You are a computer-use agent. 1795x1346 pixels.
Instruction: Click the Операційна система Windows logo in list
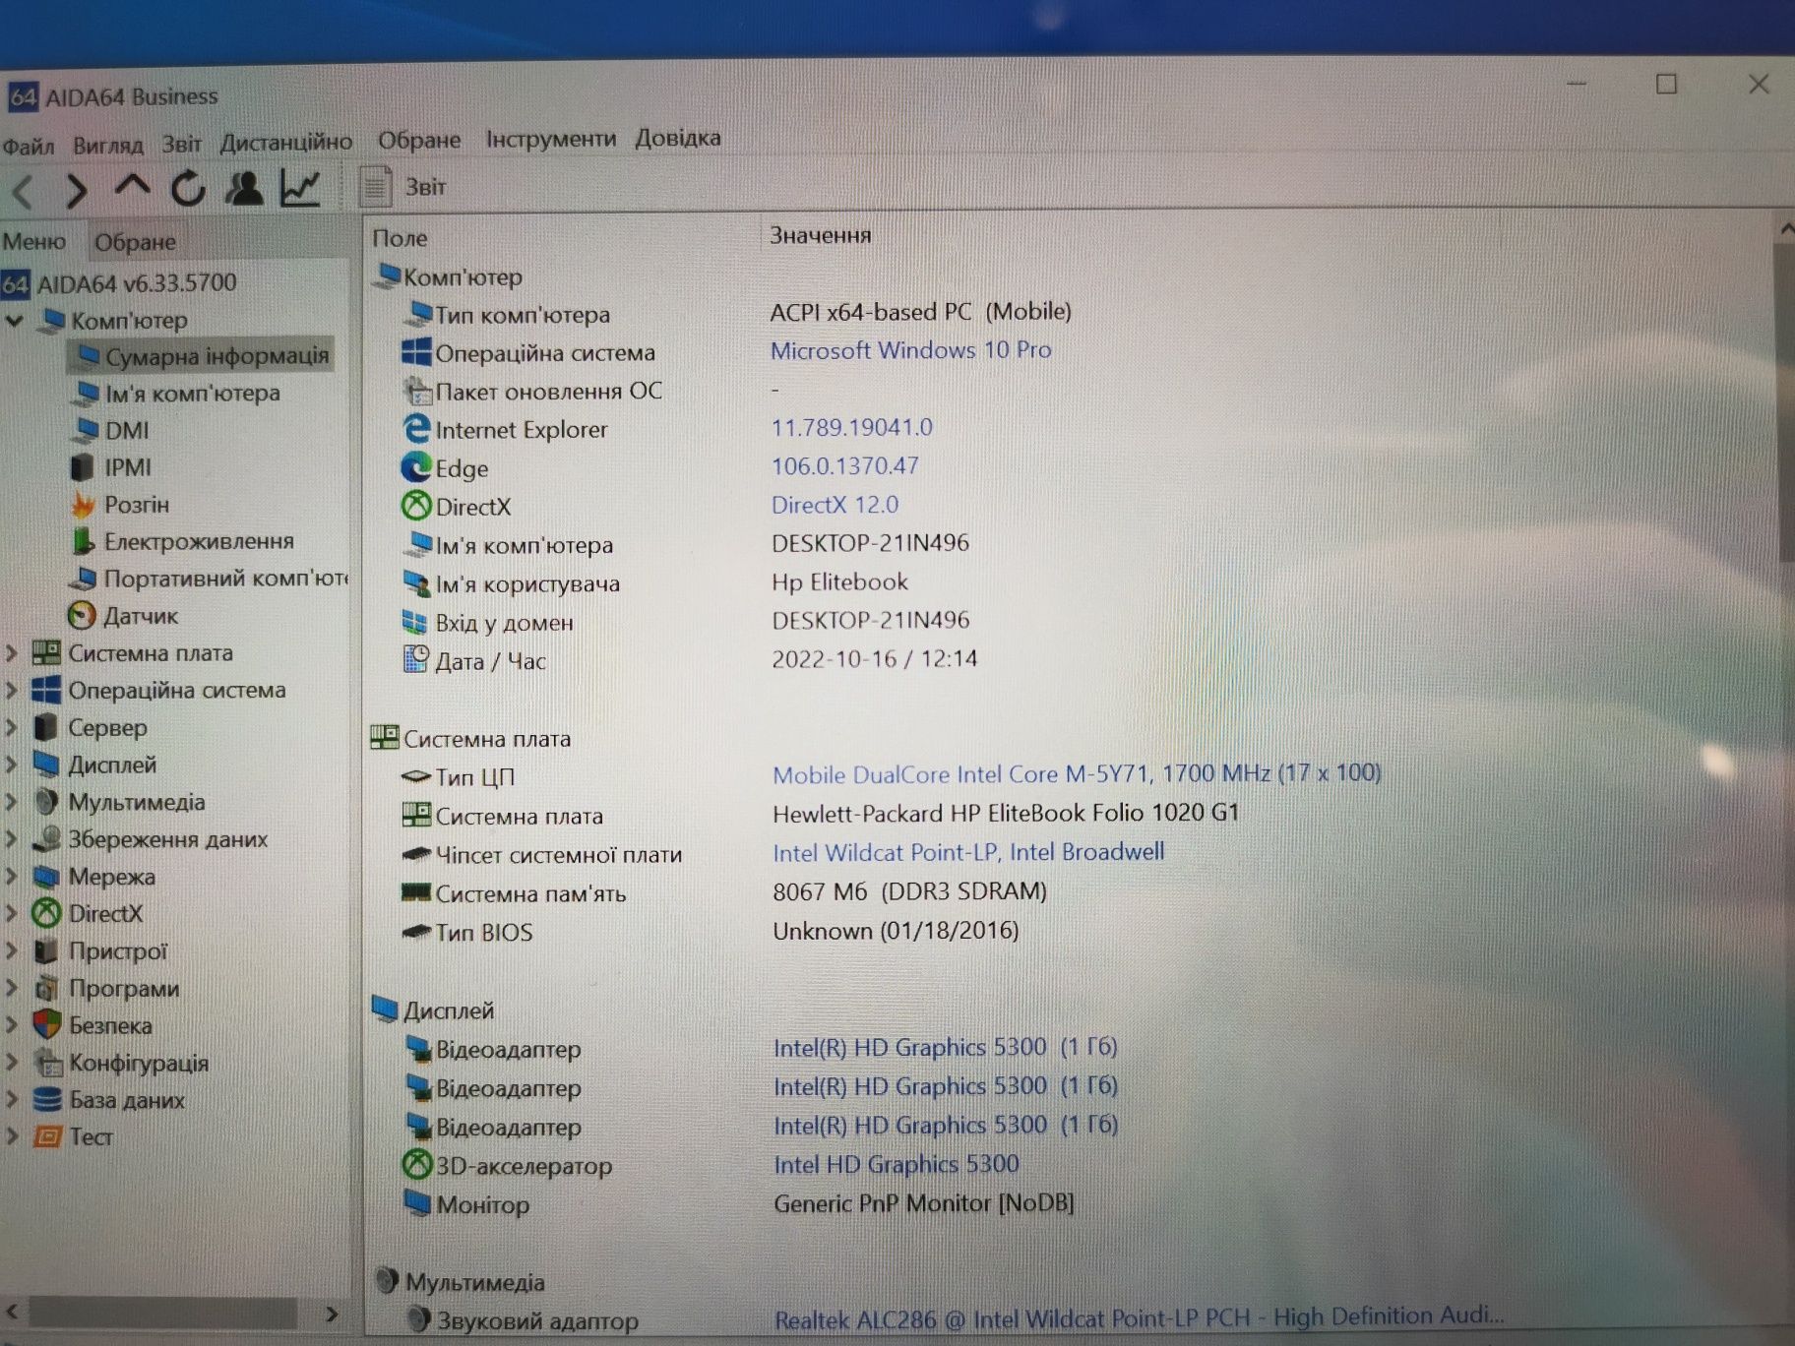pyautogui.click(x=416, y=352)
